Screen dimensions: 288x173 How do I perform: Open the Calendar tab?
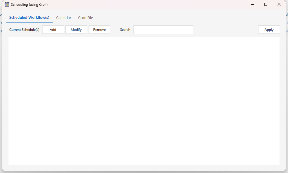(x=64, y=18)
